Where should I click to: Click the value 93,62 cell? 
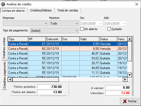(x=89, y=58)
